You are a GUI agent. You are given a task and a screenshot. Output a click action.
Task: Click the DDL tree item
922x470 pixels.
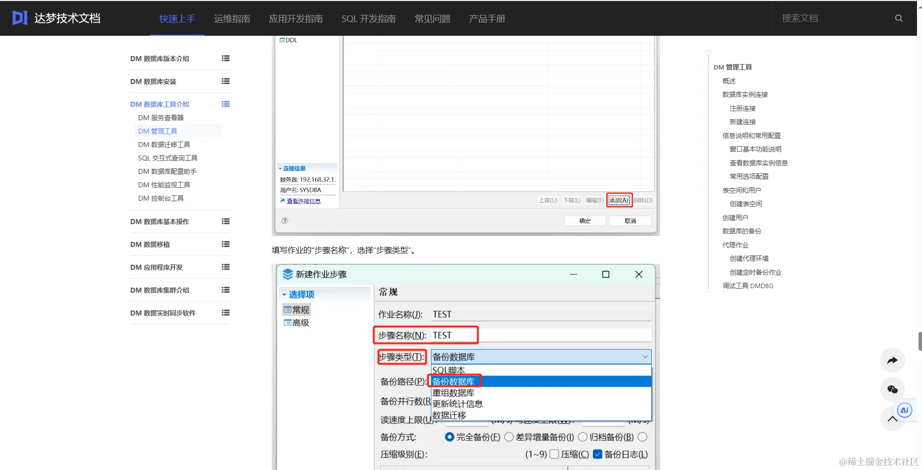[289, 40]
